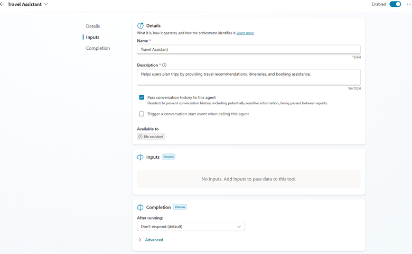Image resolution: width=412 pixels, height=254 pixels.
Task: Open the Learn more link
Action: [x=245, y=33]
